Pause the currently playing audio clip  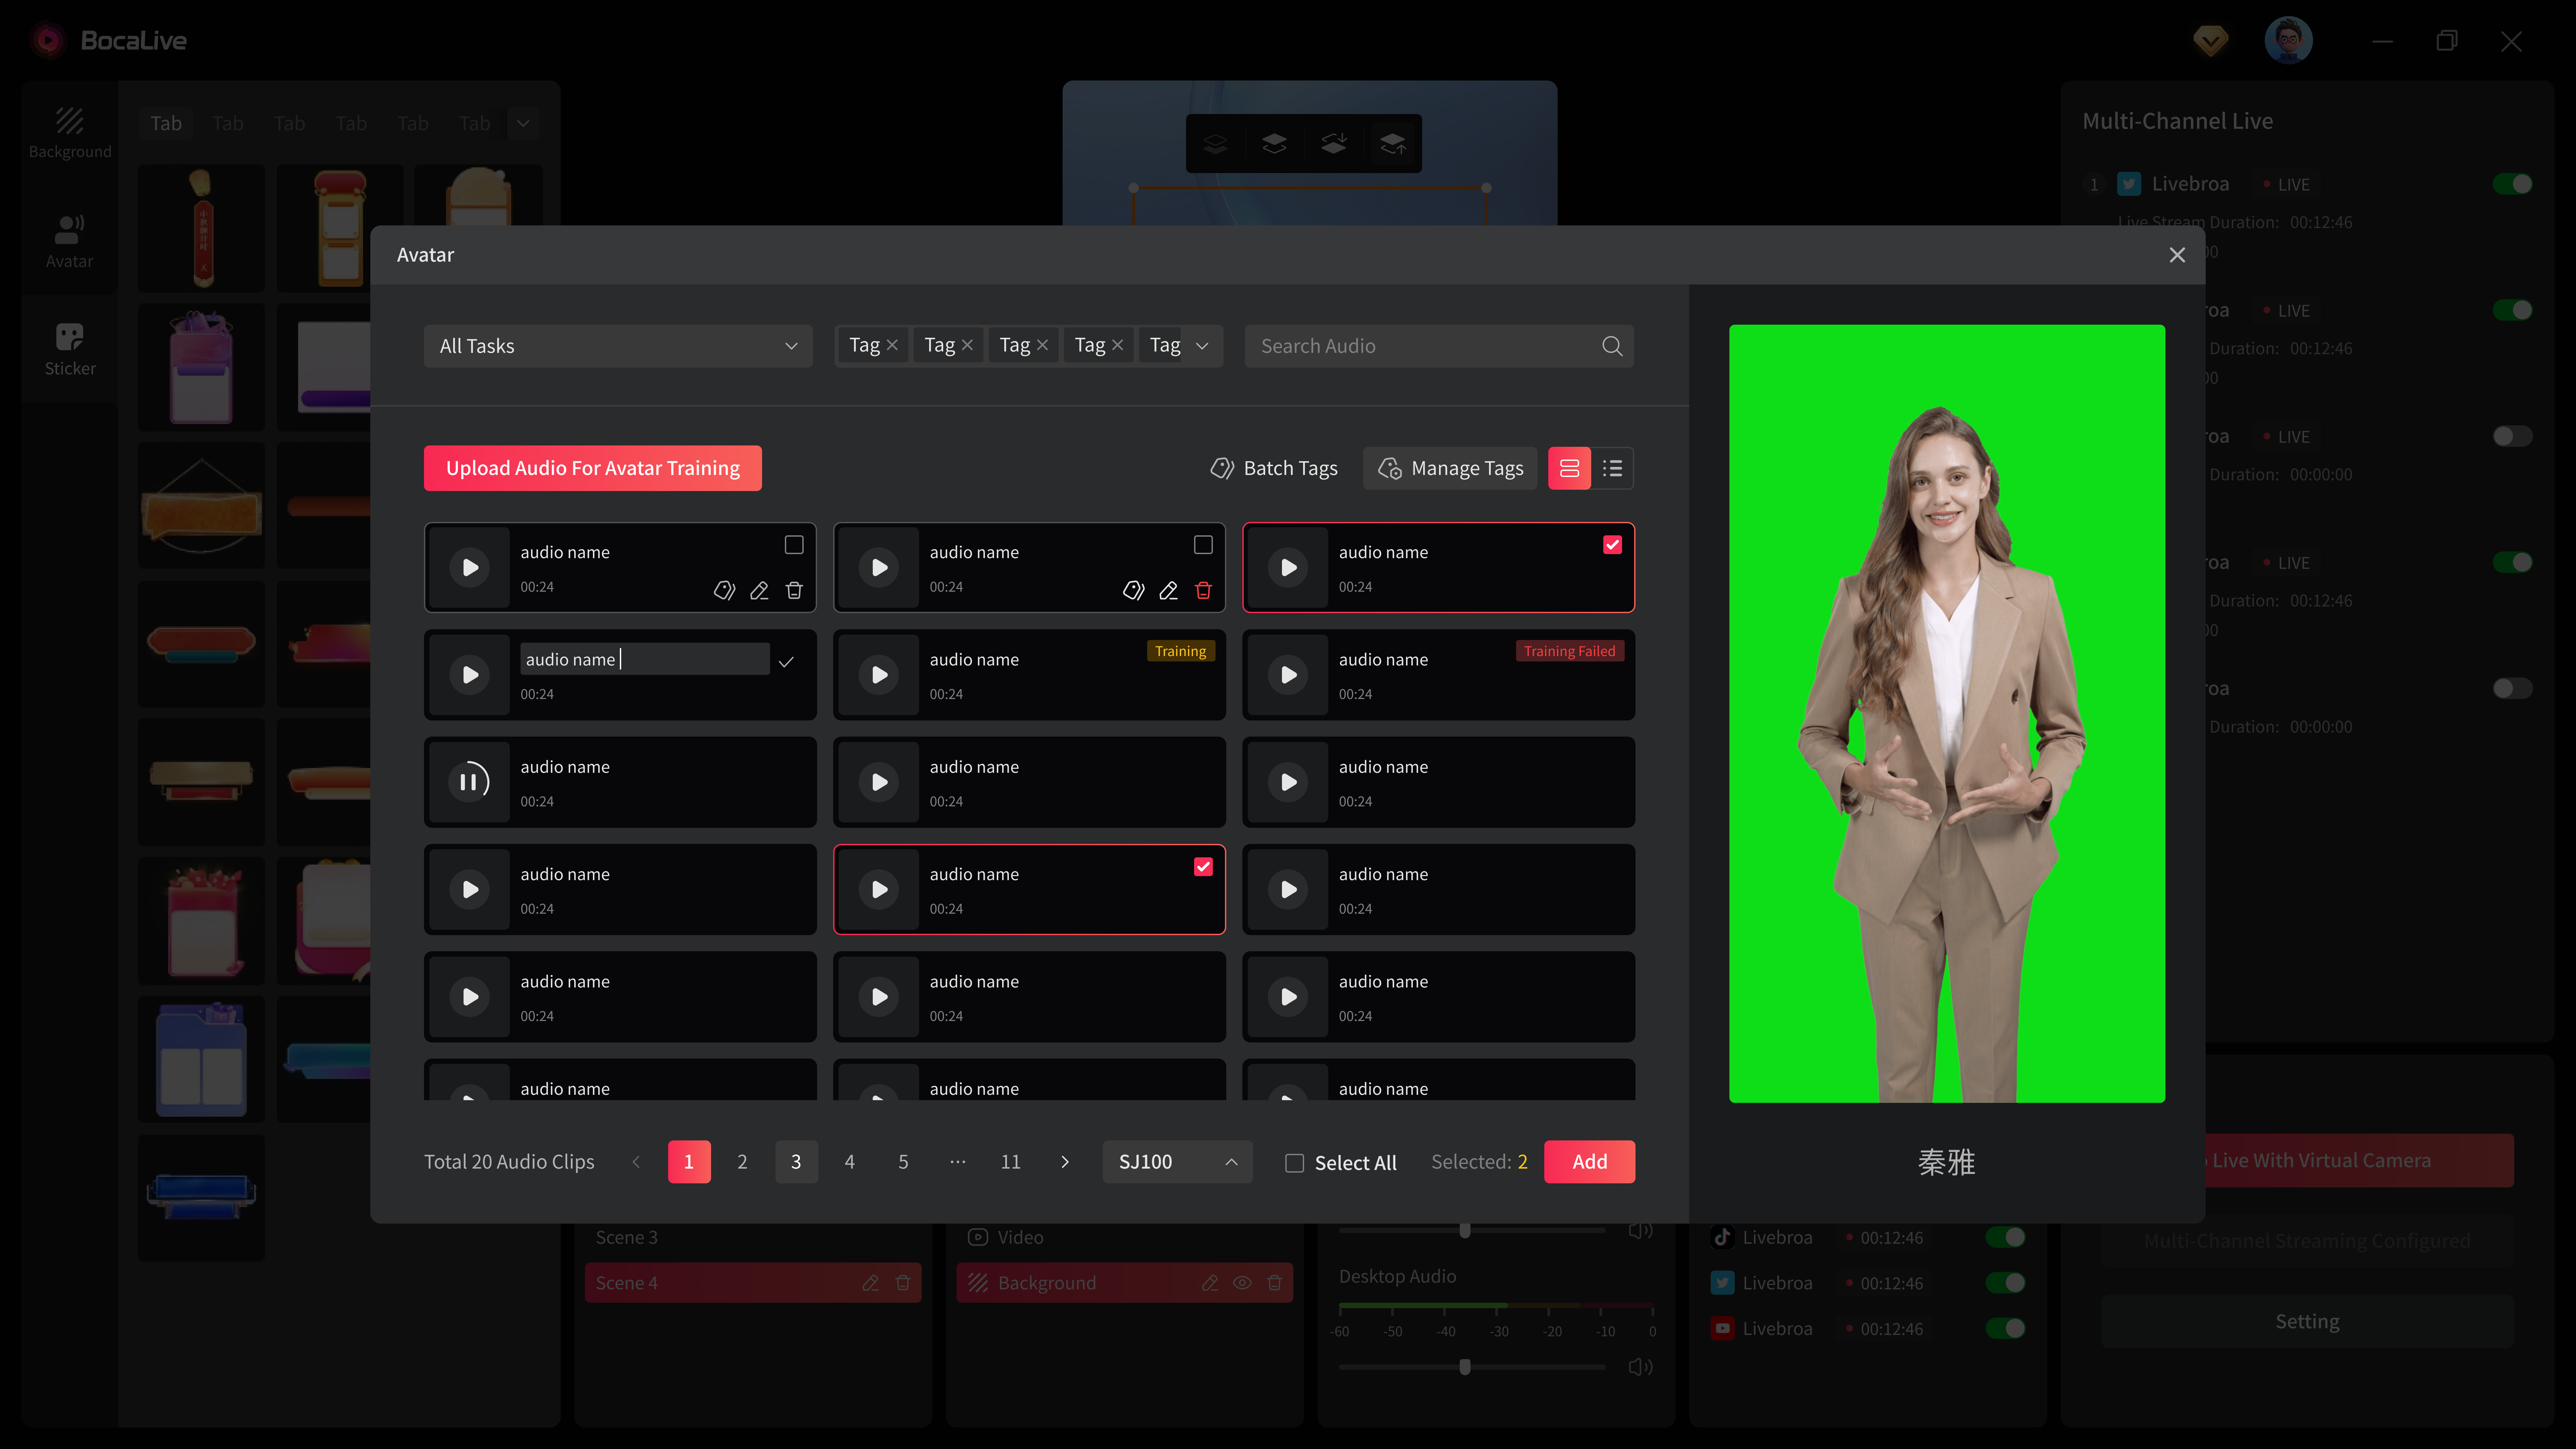pos(469,782)
